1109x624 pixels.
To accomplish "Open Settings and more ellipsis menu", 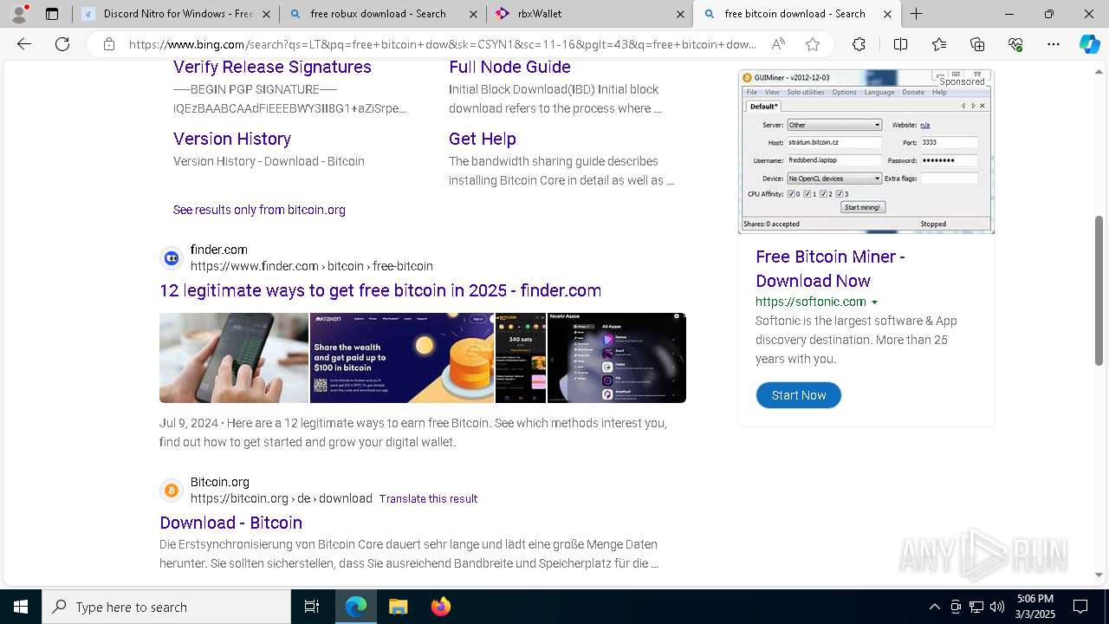I will click(x=1054, y=44).
